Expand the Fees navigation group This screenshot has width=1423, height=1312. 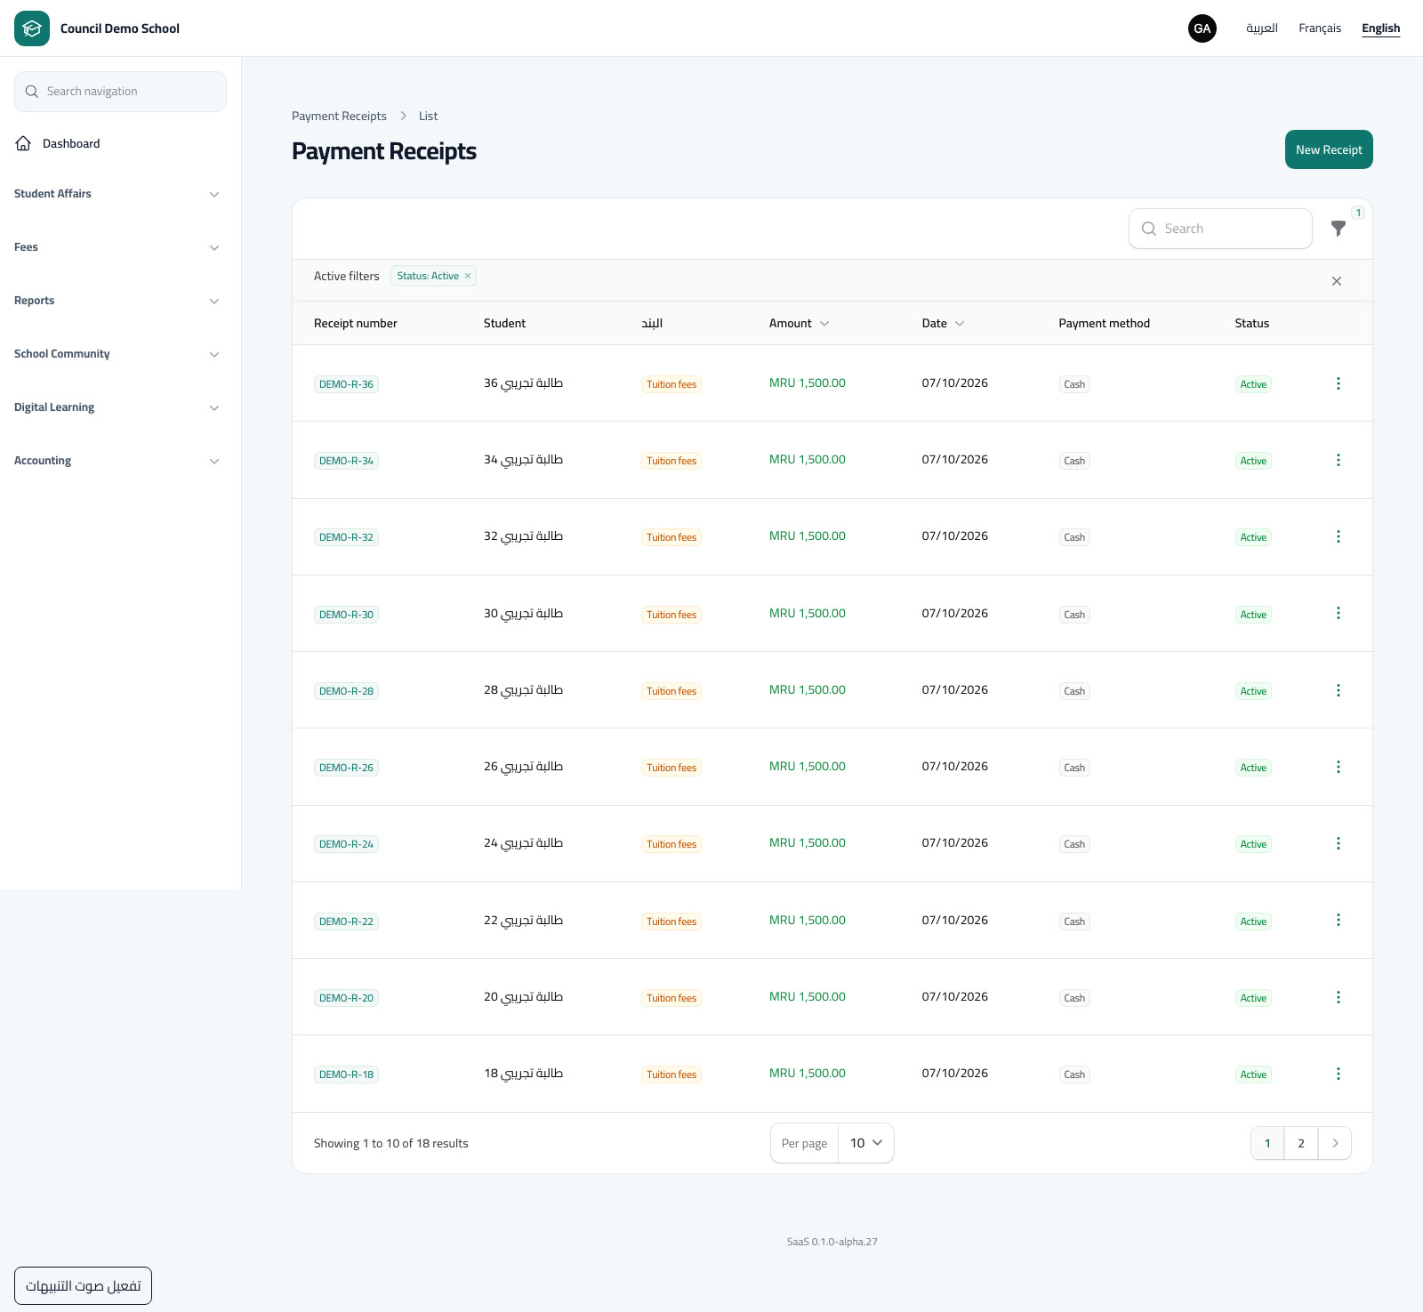point(117,247)
